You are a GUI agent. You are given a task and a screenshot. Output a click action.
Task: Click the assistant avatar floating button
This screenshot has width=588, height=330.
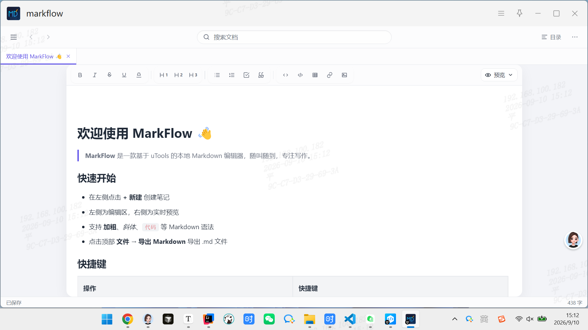click(x=573, y=240)
